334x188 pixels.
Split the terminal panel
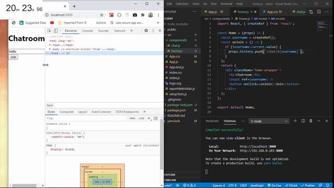pos(303,121)
